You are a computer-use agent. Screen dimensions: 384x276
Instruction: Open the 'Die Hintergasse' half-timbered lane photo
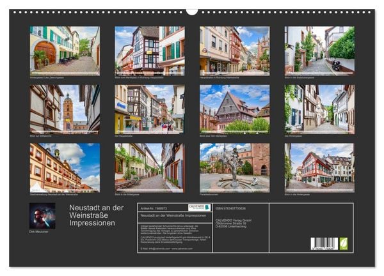(319, 109)
